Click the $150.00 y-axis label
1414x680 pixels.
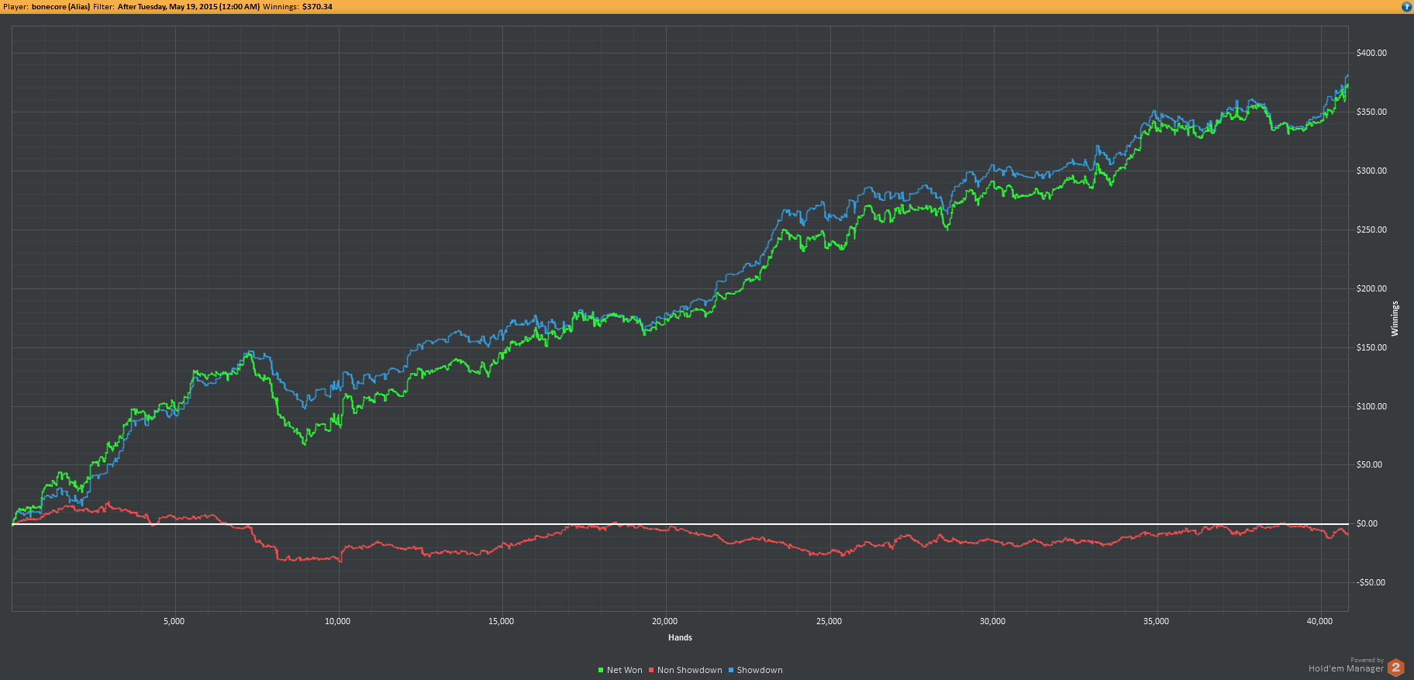coord(1371,347)
